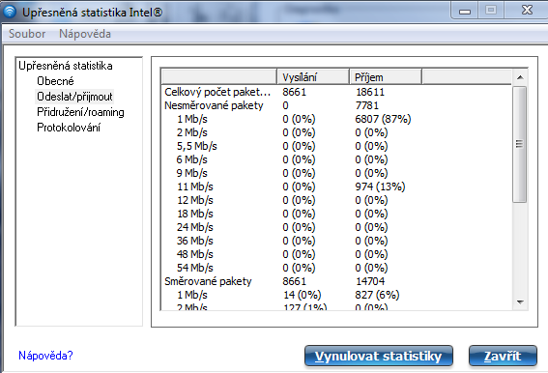Click the Zavřít button
Screen dimensions: 548x373
pyautogui.click(x=503, y=356)
